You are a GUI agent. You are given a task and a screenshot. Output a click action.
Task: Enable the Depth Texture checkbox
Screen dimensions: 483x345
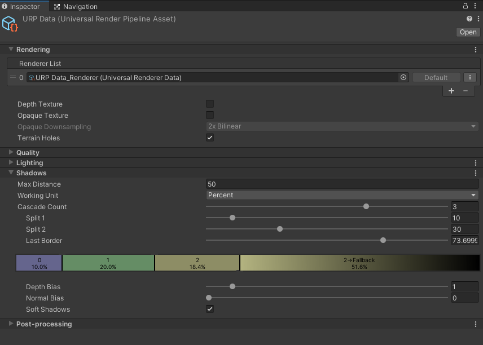click(x=210, y=104)
